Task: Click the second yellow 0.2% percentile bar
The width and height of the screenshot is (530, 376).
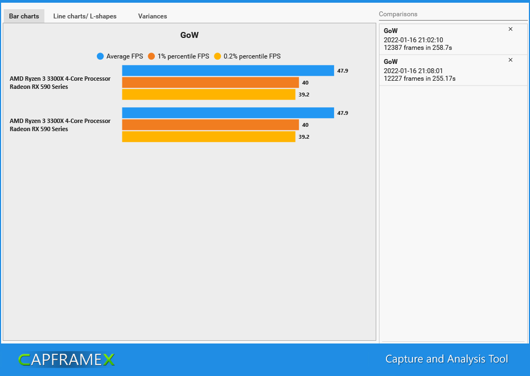Action: click(209, 137)
